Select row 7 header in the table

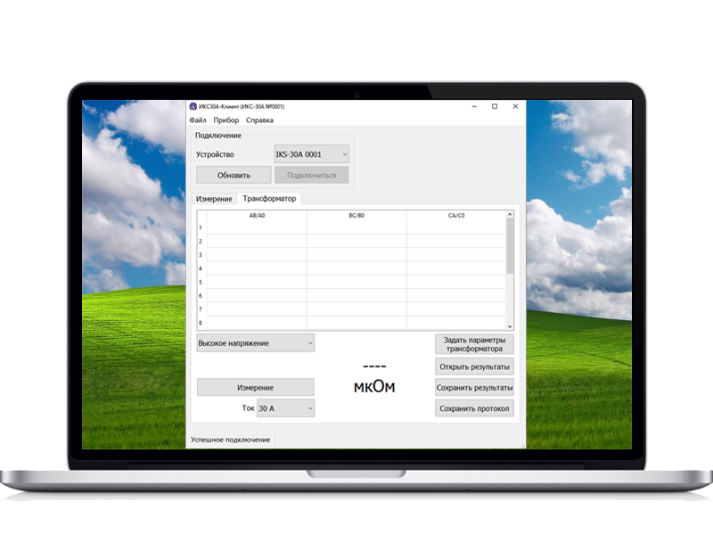point(201,309)
